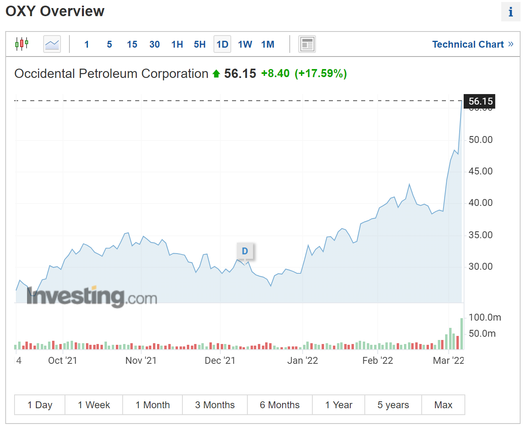525x430 pixels.
Task: View the 5 years range
Action: click(x=393, y=405)
